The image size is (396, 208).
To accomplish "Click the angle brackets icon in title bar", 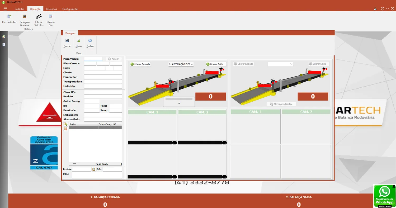I will coord(387,9).
